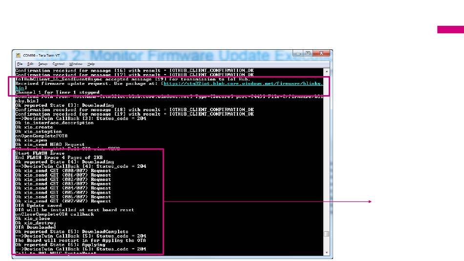This screenshot has width=464, height=261.
Task: Click the "GET (000/007) Request" line
Action: [63, 170]
